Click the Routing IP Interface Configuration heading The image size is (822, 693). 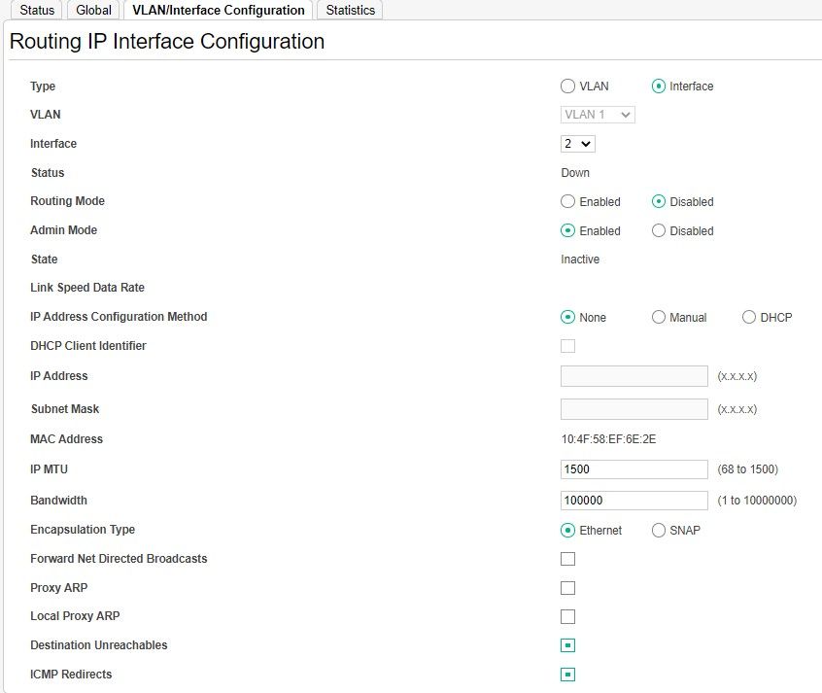[x=167, y=42]
